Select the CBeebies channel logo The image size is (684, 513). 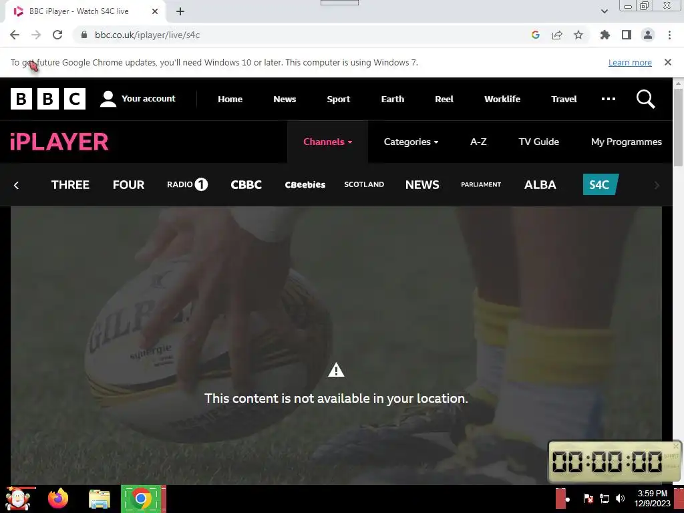click(305, 184)
